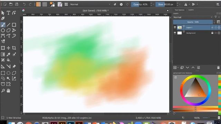The height and width of the screenshot is (124, 221).
Task: Select the Rectangular Selection tool
Action: pos(3,73)
